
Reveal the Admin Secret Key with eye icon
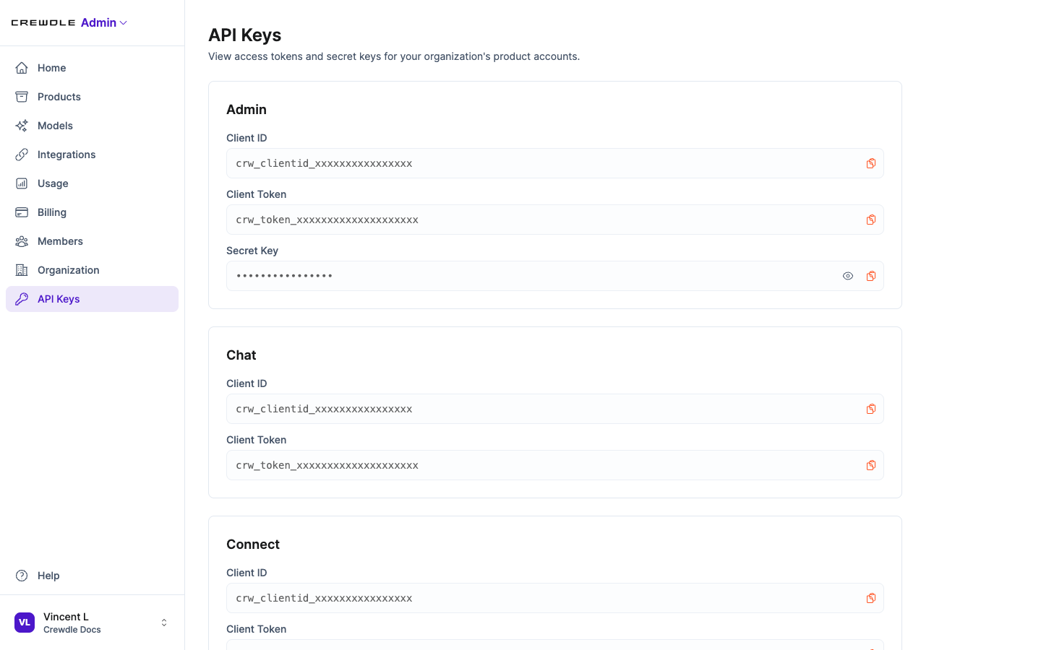[x=848, y=276]
